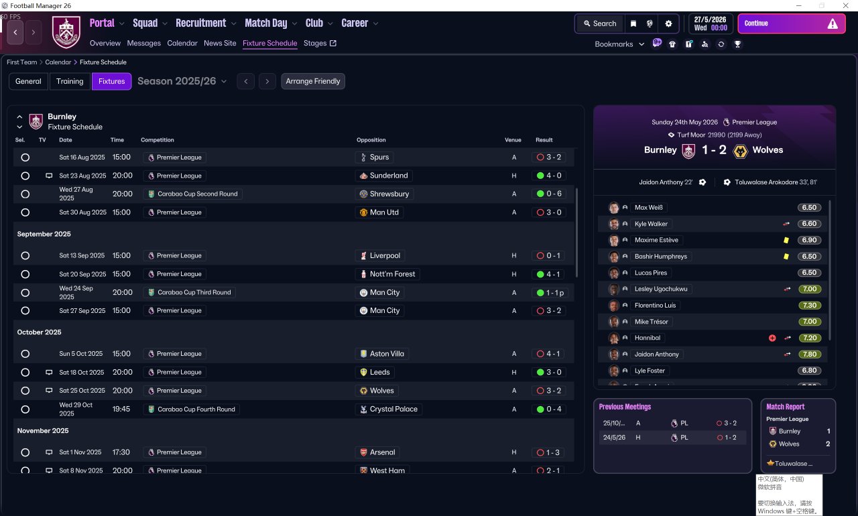This screenshot has height=516, width=858.
Task: Open the General calendar tab
Action: [28, 81]
